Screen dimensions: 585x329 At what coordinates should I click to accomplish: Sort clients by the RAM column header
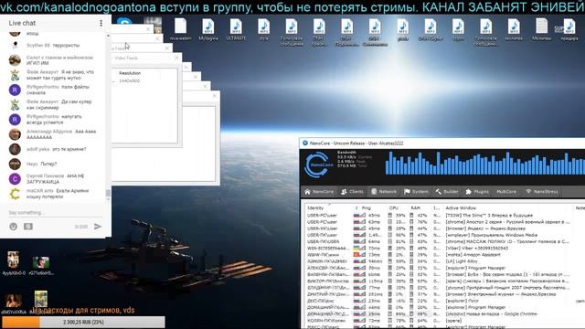click(x=416, y=208)
